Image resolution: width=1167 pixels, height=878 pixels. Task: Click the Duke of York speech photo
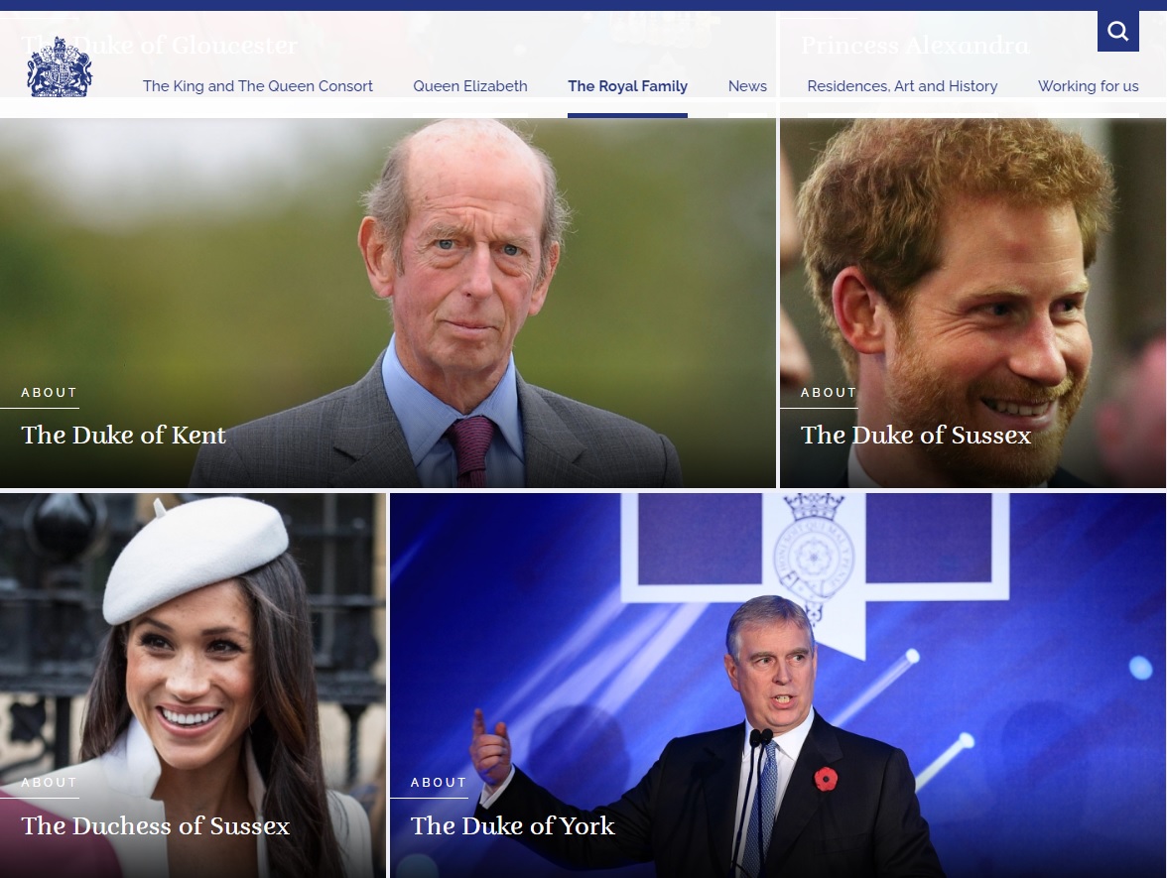778,686
